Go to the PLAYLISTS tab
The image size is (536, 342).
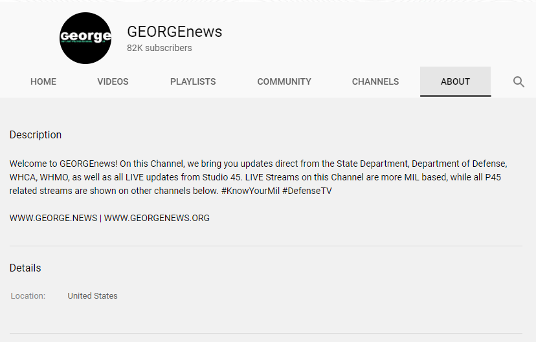193,81
